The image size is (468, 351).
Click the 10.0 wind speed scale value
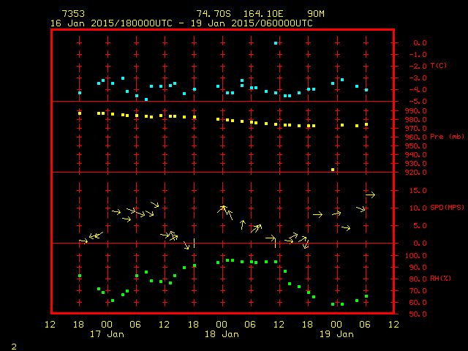click(x=415, y=208)
